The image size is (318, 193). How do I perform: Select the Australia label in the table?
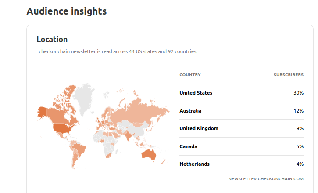point(190,111)
